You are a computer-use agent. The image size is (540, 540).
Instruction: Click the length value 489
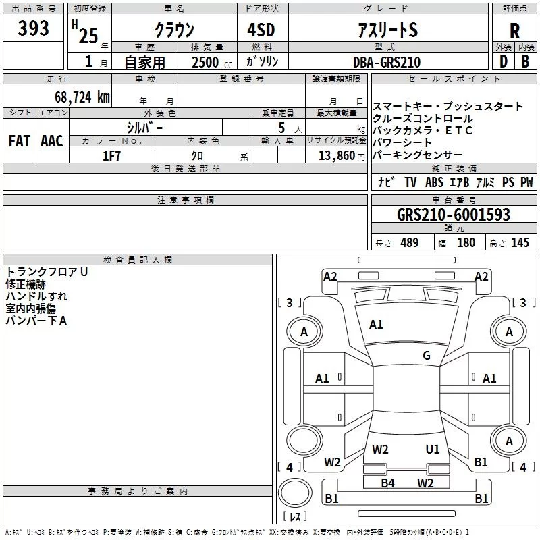coord(410,242)
